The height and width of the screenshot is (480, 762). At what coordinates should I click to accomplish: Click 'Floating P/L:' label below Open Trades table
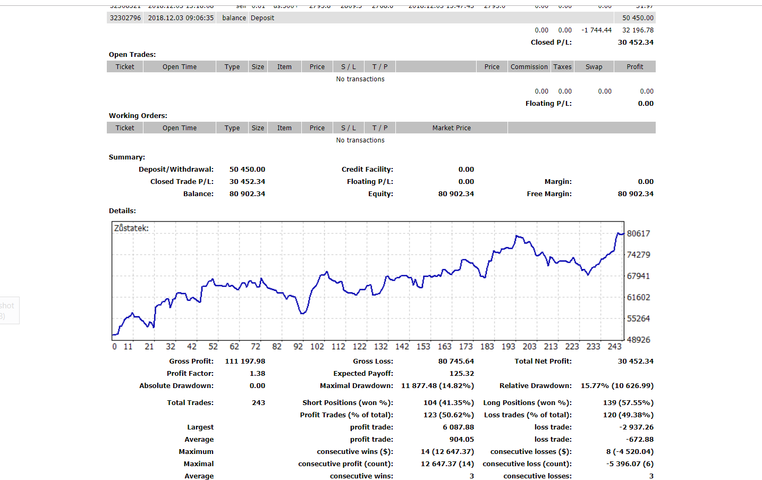(x=548, y=104)
